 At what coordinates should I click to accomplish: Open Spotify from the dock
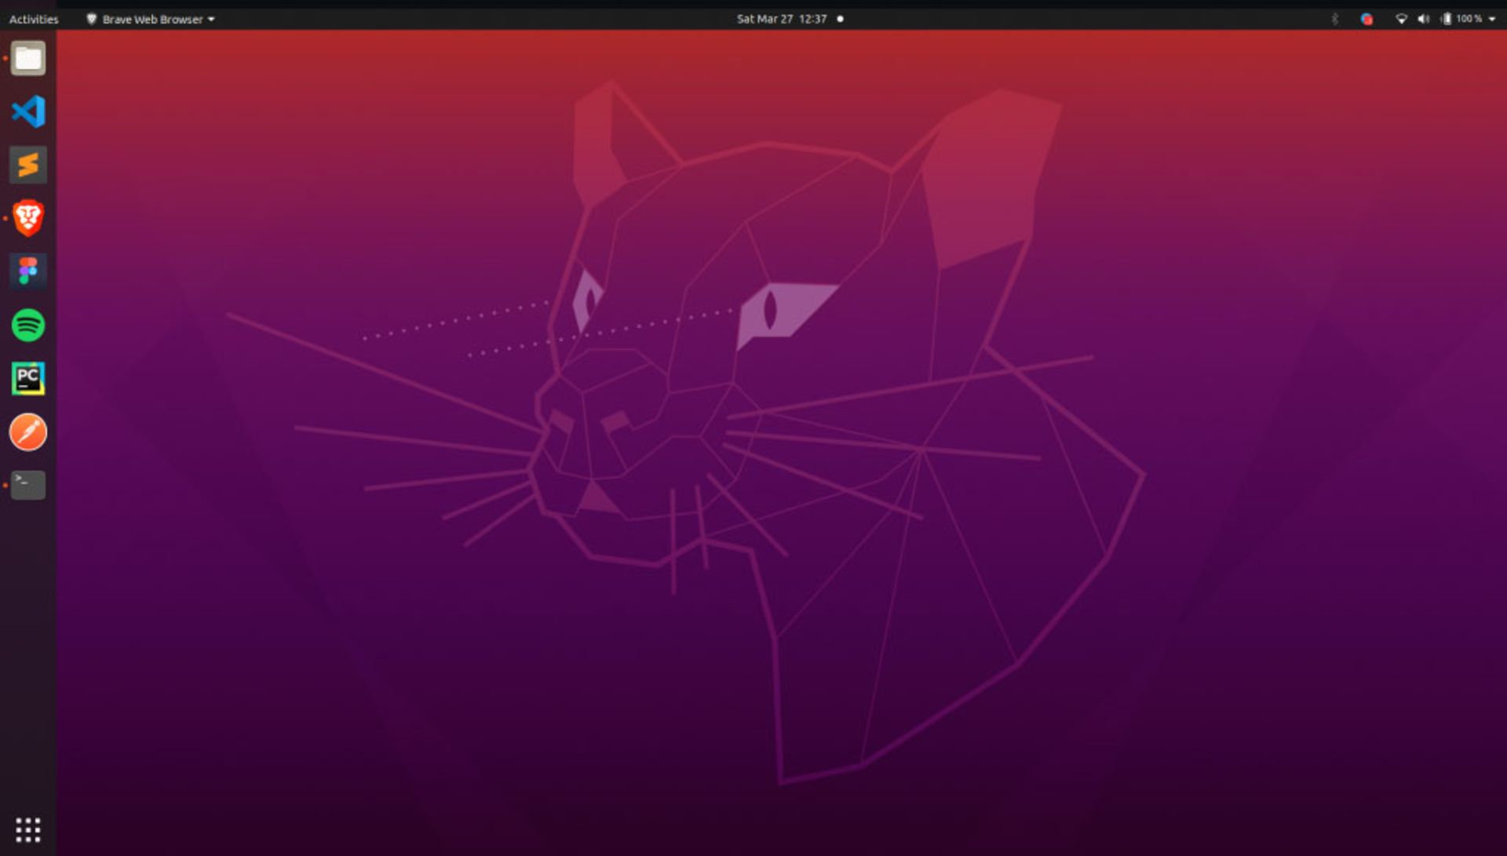[28, 325]
